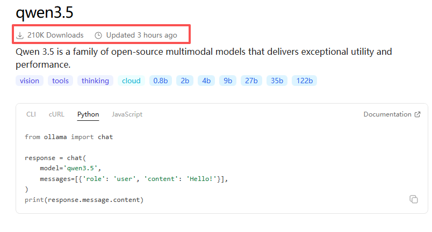The height and width of the screenshot is (232, 432).
Task: Copy the code snippet with the copy icon
Action: [414, 199]
